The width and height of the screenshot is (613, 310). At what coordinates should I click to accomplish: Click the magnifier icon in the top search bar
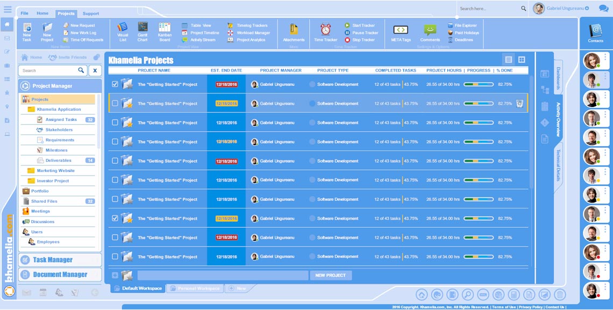tap(524, 9)
